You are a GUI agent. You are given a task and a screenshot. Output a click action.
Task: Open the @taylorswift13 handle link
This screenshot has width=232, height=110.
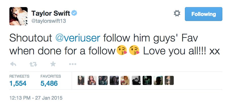tap(49, 21)
